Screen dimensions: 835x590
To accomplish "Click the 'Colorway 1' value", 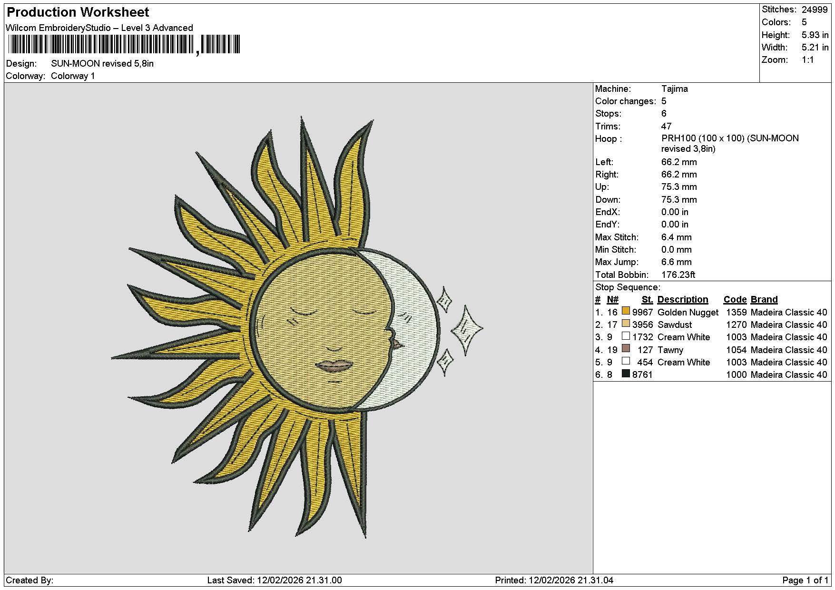I will pyautogui.click(x=73, y=76).
